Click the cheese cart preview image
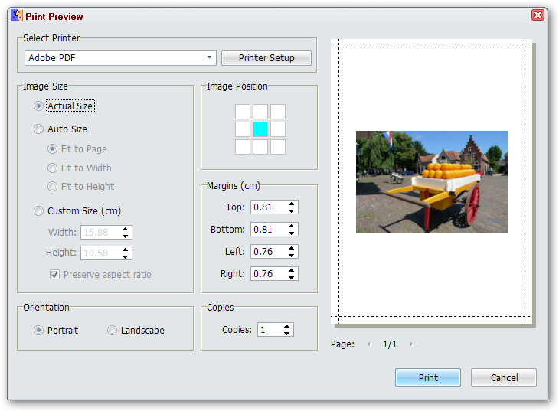Viewport: 559px width, 411px height. point(432,182)
